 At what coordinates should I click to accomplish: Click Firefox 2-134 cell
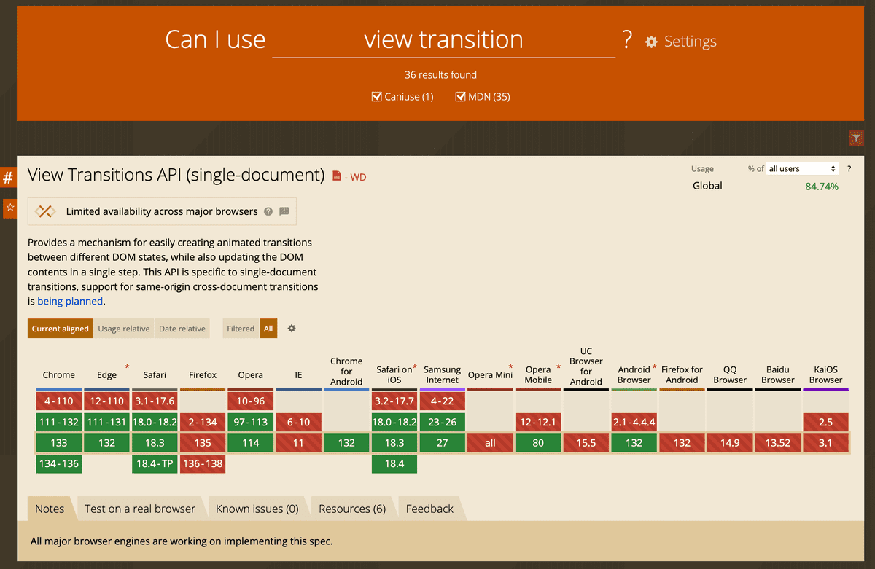tap(203, 422)
